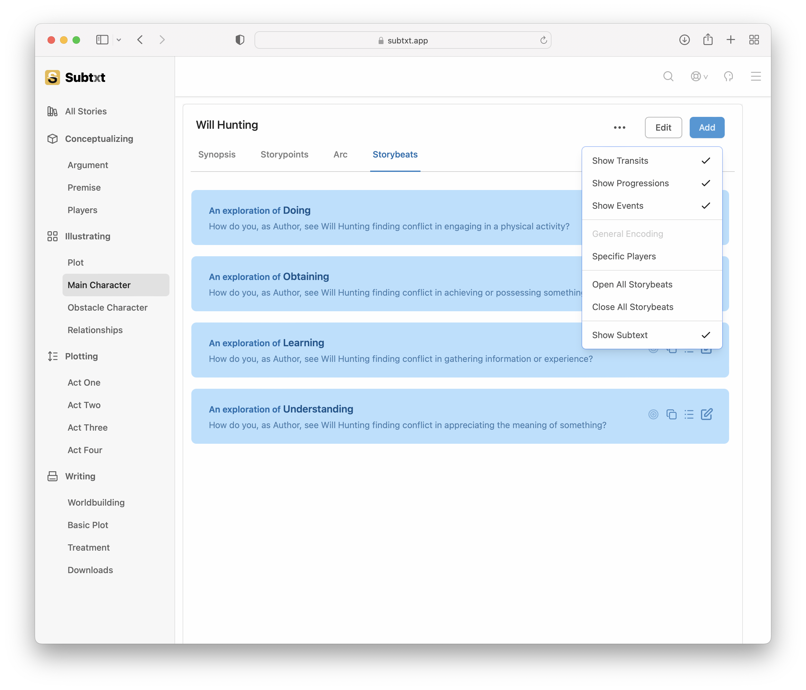Click the three-dots options menu button
Screen dimensions: 806x690
619,127
